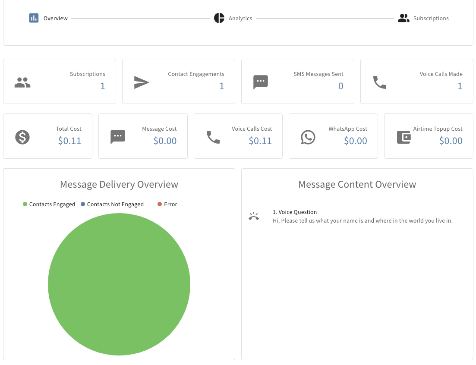This screenshot has width=476, height=365.
Task: Click the Analytics pie chart icon
Action: click(x=219, y=18)
